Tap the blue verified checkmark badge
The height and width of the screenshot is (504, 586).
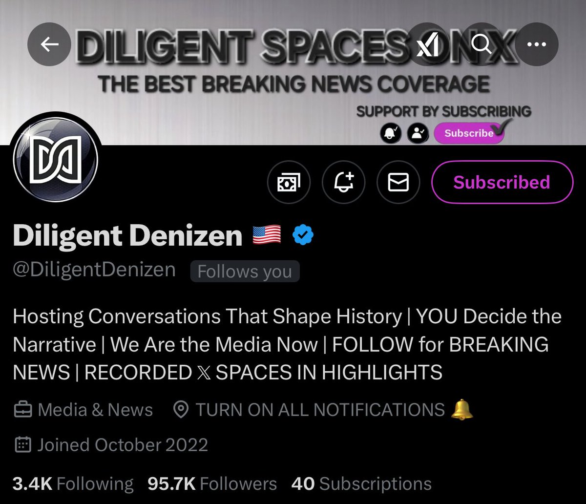click(303, 236)
